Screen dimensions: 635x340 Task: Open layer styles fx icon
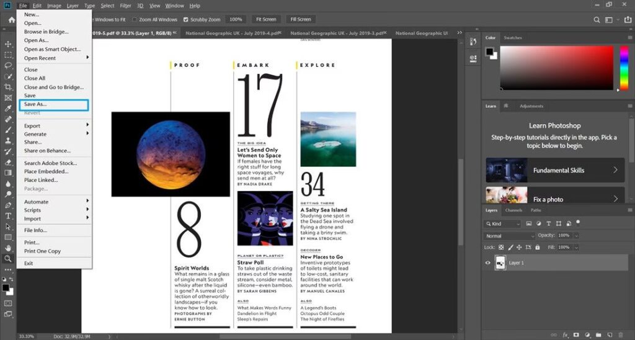pyautogui.click(x=565, y=335)
